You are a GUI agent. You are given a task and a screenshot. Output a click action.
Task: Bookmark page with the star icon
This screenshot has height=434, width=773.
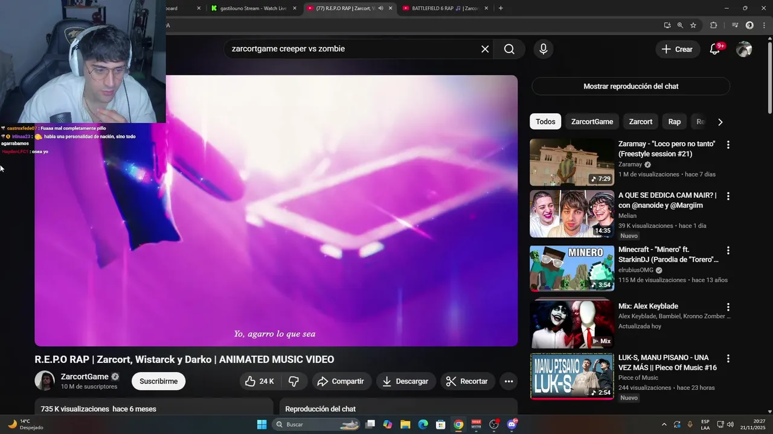(693, 25)
